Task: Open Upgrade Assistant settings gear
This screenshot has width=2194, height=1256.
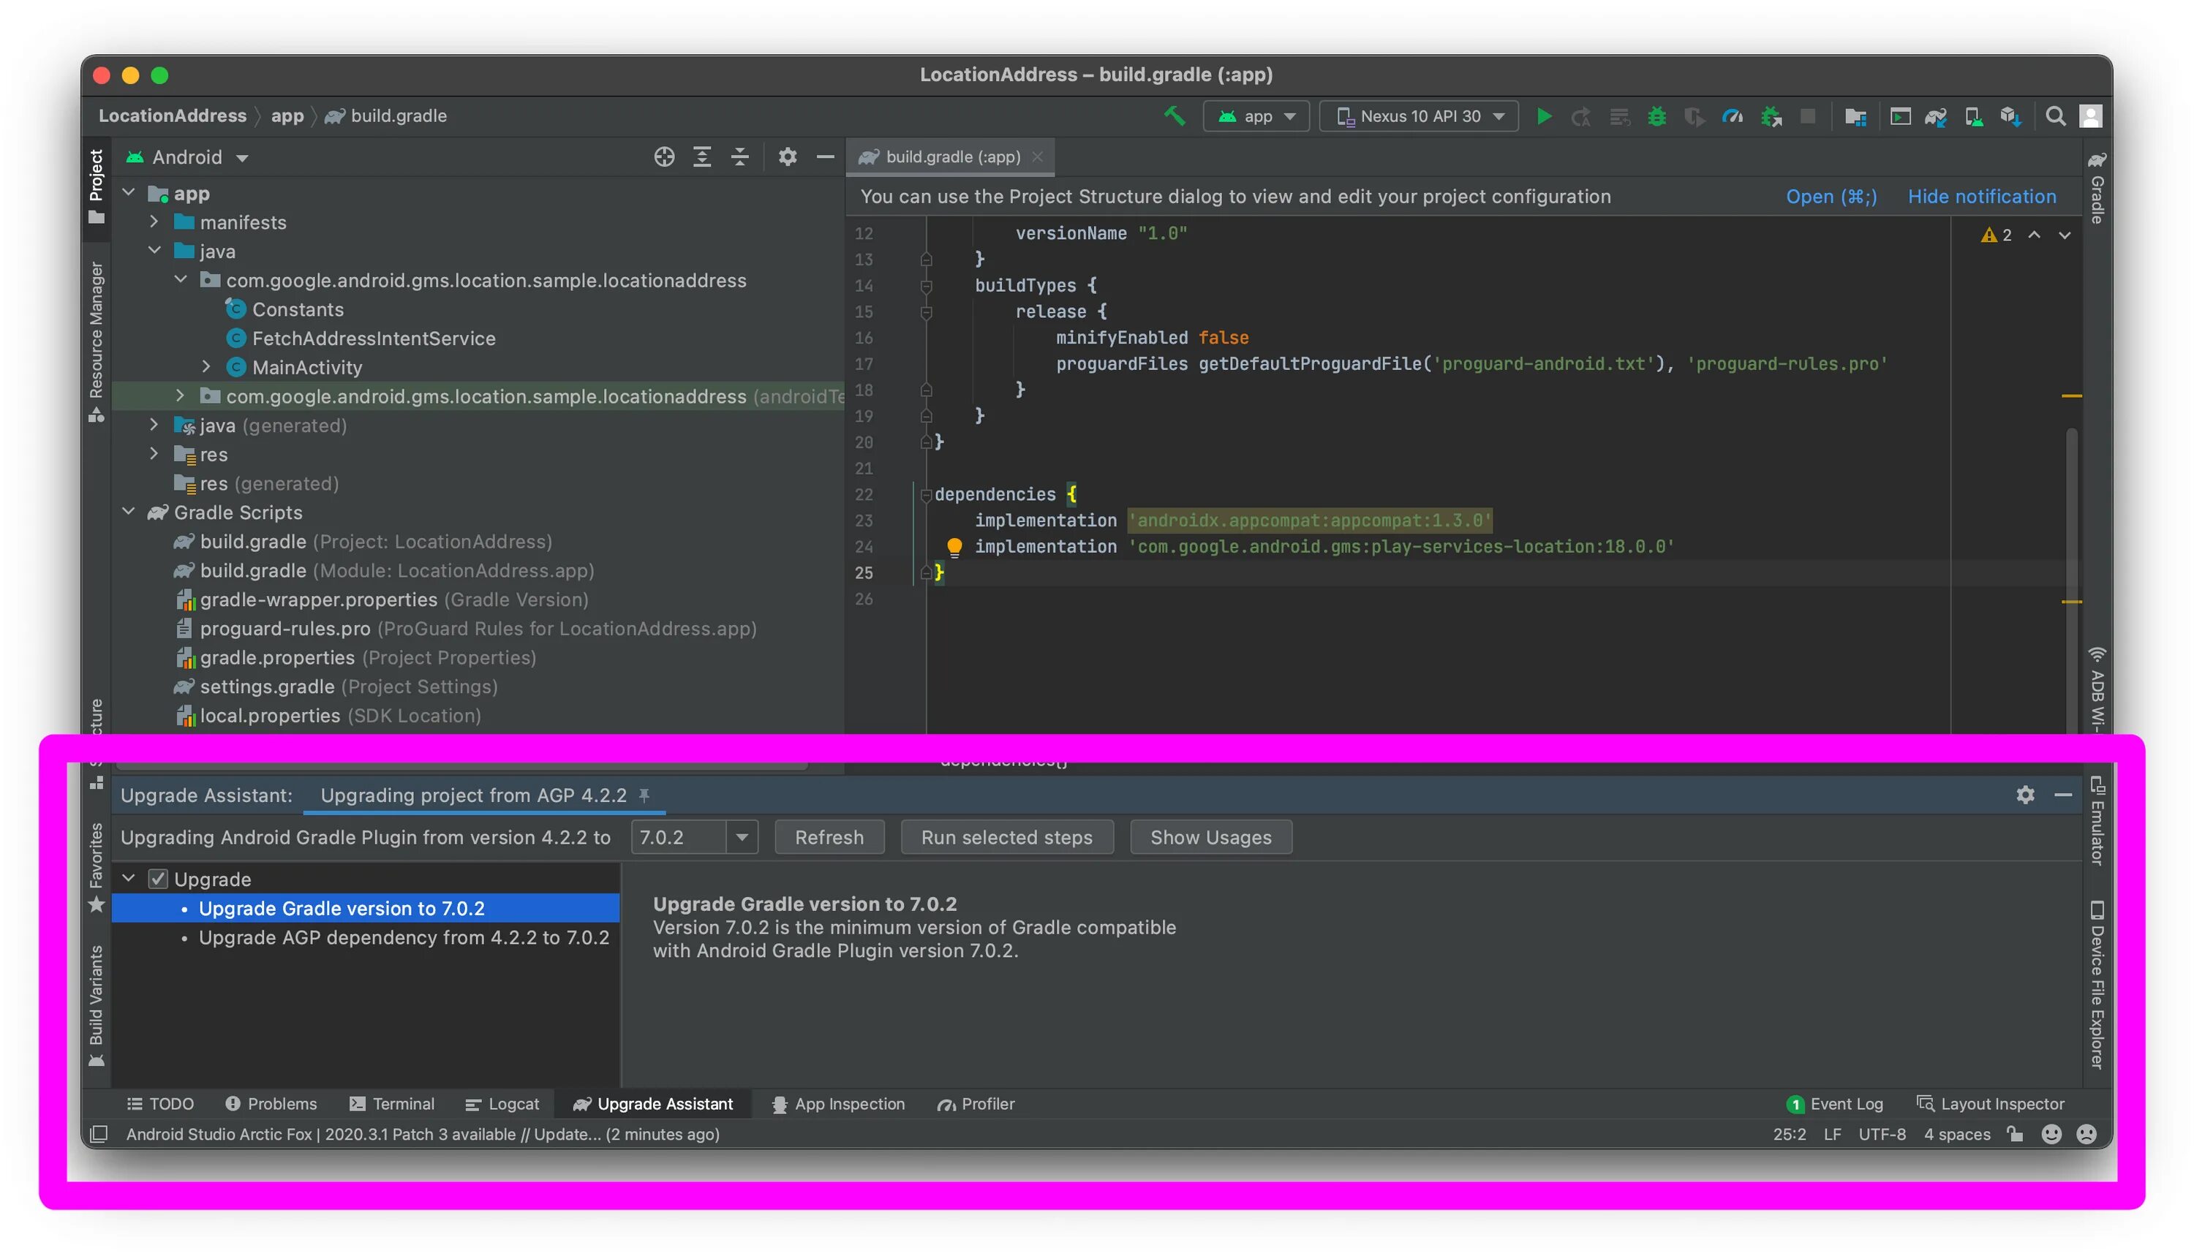Action: pos(2024,795)
